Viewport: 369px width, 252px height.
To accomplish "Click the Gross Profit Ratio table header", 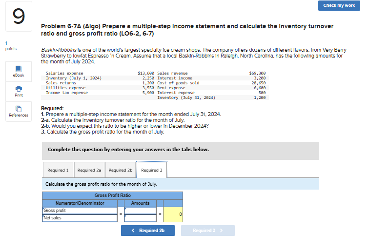I will 112,195.
